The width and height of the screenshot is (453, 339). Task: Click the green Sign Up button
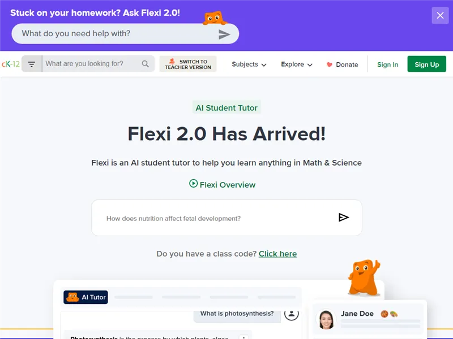[x=426, y=64]
